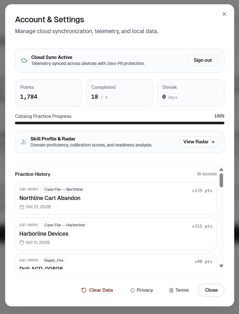Click the calendar icon next to Oct 21, 2026
The width and height of the screenshot is (239, 314).
coord(22,207)
